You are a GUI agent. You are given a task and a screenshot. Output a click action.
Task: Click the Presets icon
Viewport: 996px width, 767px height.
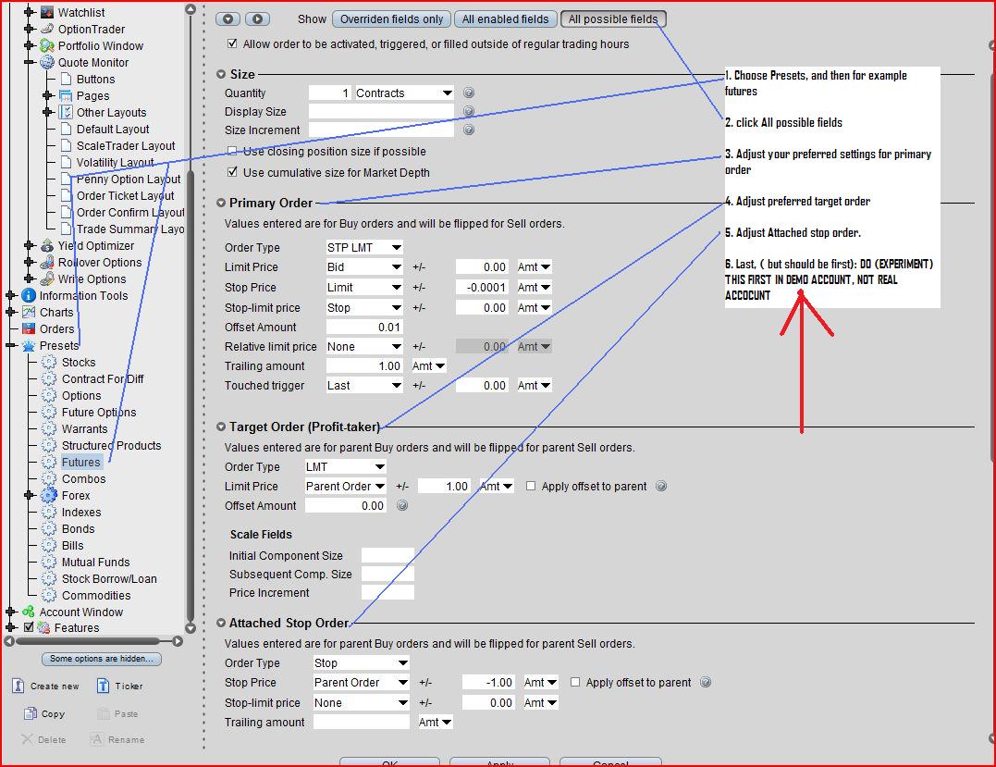[29, 345]
